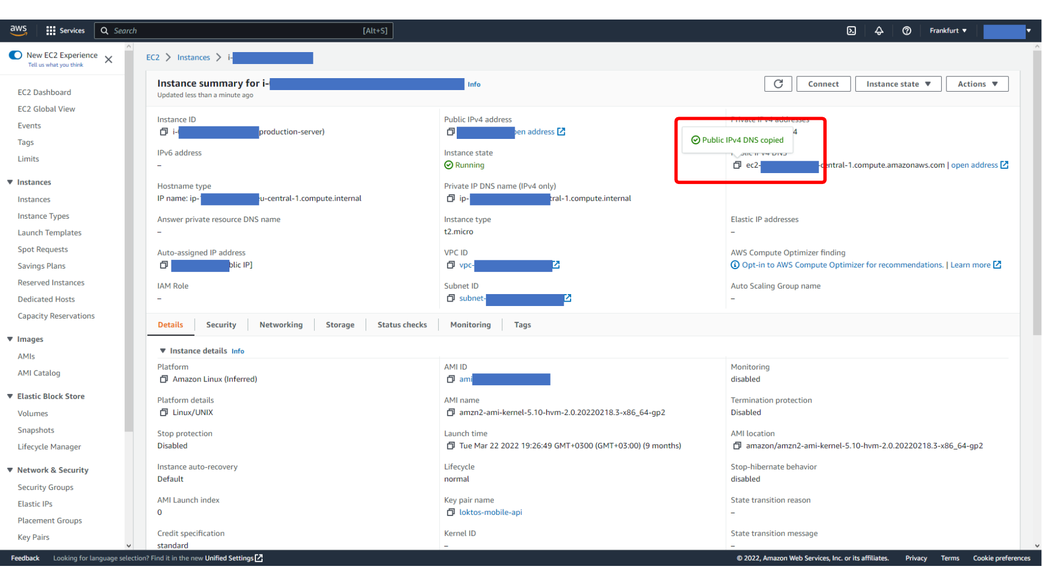Switch to the Storage tab
This screenshot has width=1042, height=586.
[x=340, y=324]
